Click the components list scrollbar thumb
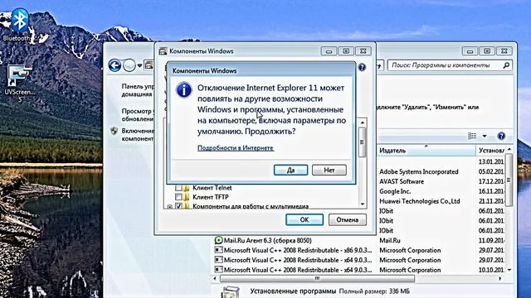531x298 pixels. 363,142
